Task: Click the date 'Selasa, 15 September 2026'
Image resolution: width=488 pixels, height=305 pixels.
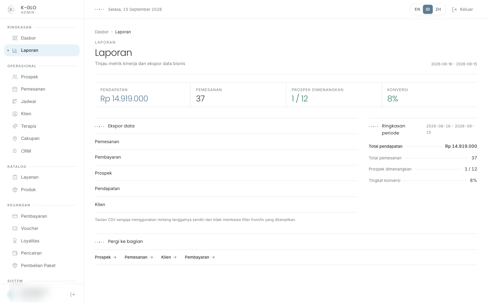Action: pyautogui.click(x=135, y=9)
